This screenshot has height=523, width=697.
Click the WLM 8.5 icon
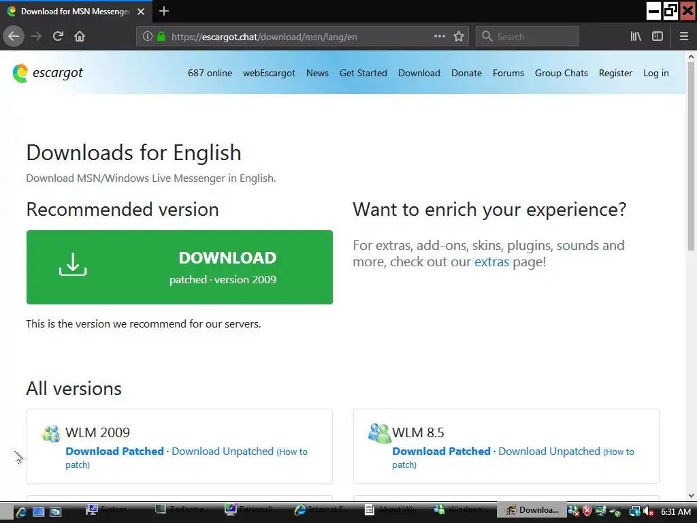pos(379,433)
